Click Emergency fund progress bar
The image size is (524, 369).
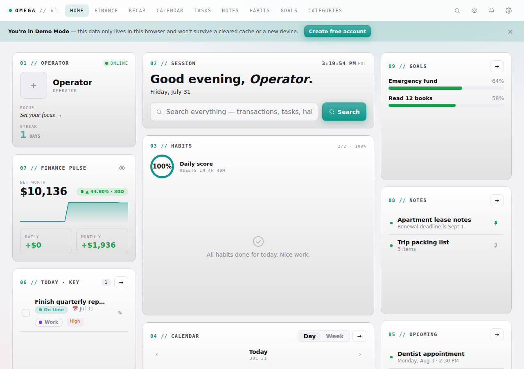coord(446,88)
